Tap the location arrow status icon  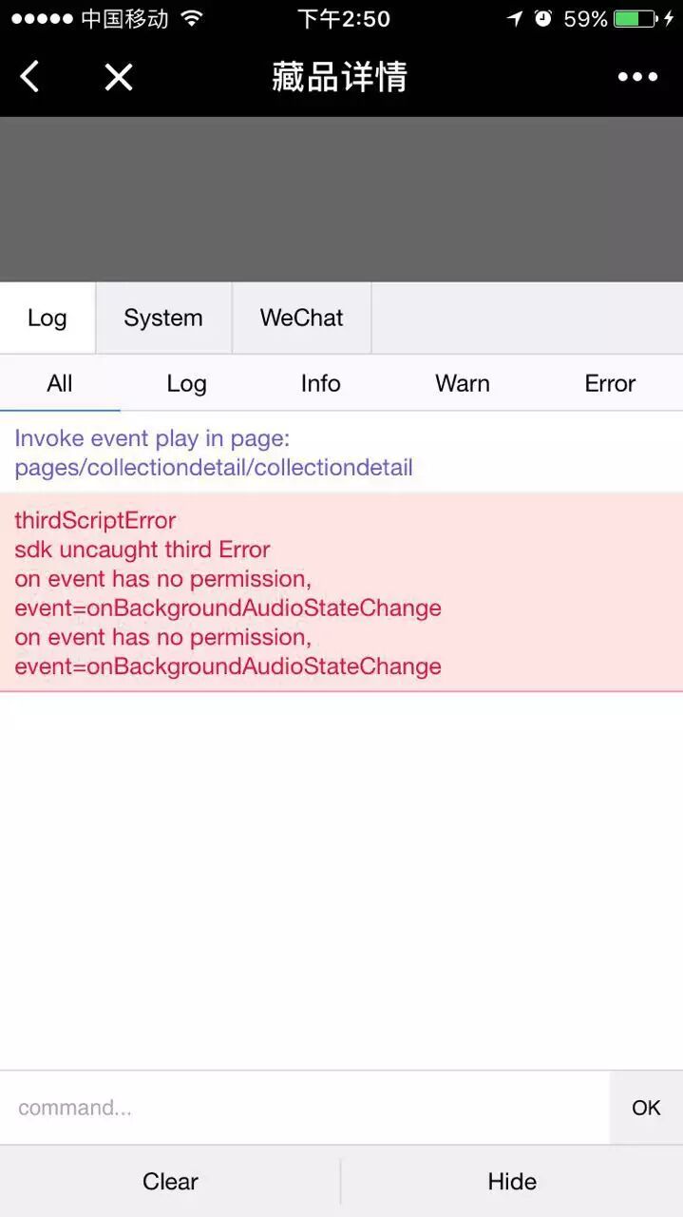click(x=515, y=19)
